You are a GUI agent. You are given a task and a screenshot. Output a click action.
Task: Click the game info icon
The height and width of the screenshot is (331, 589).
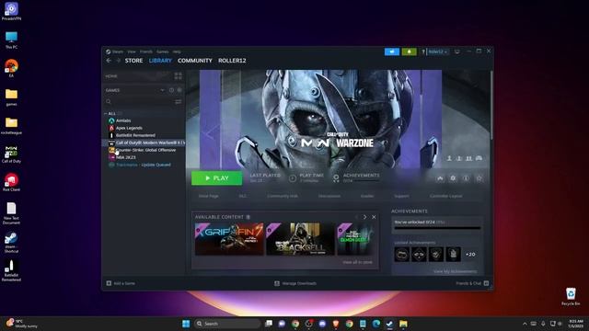466,178
